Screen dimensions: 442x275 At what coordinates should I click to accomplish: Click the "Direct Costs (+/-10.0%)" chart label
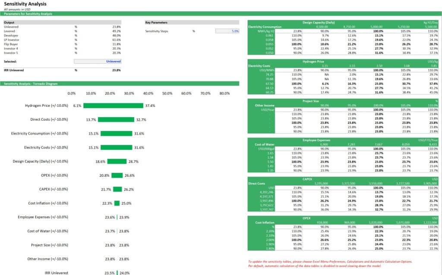coord(49,119)
